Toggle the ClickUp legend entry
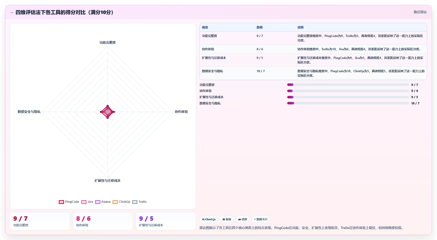 pyautogui.click(x=121, y=202)
